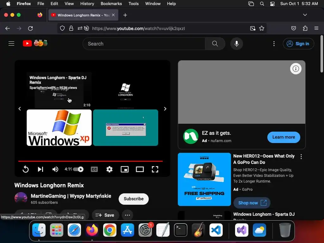Screen dimensions: 324x243
Task: Open options menu for GoPro HERO12 ad
Action: 301,157
